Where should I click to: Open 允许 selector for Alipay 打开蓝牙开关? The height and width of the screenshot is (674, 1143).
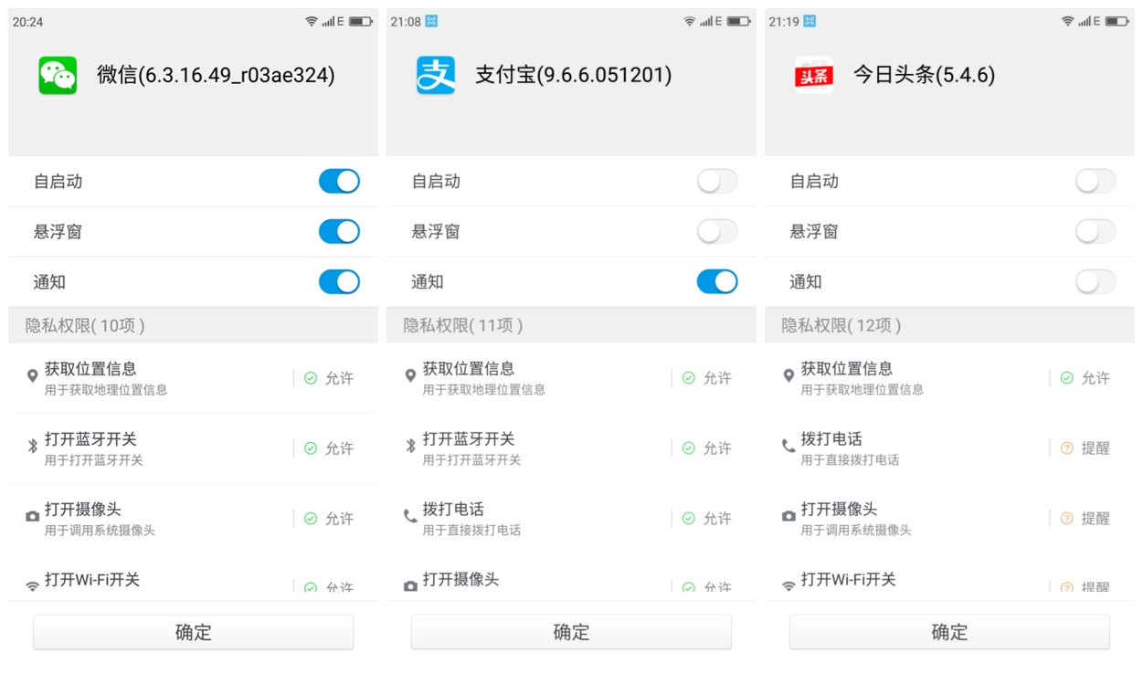(707, 448)
